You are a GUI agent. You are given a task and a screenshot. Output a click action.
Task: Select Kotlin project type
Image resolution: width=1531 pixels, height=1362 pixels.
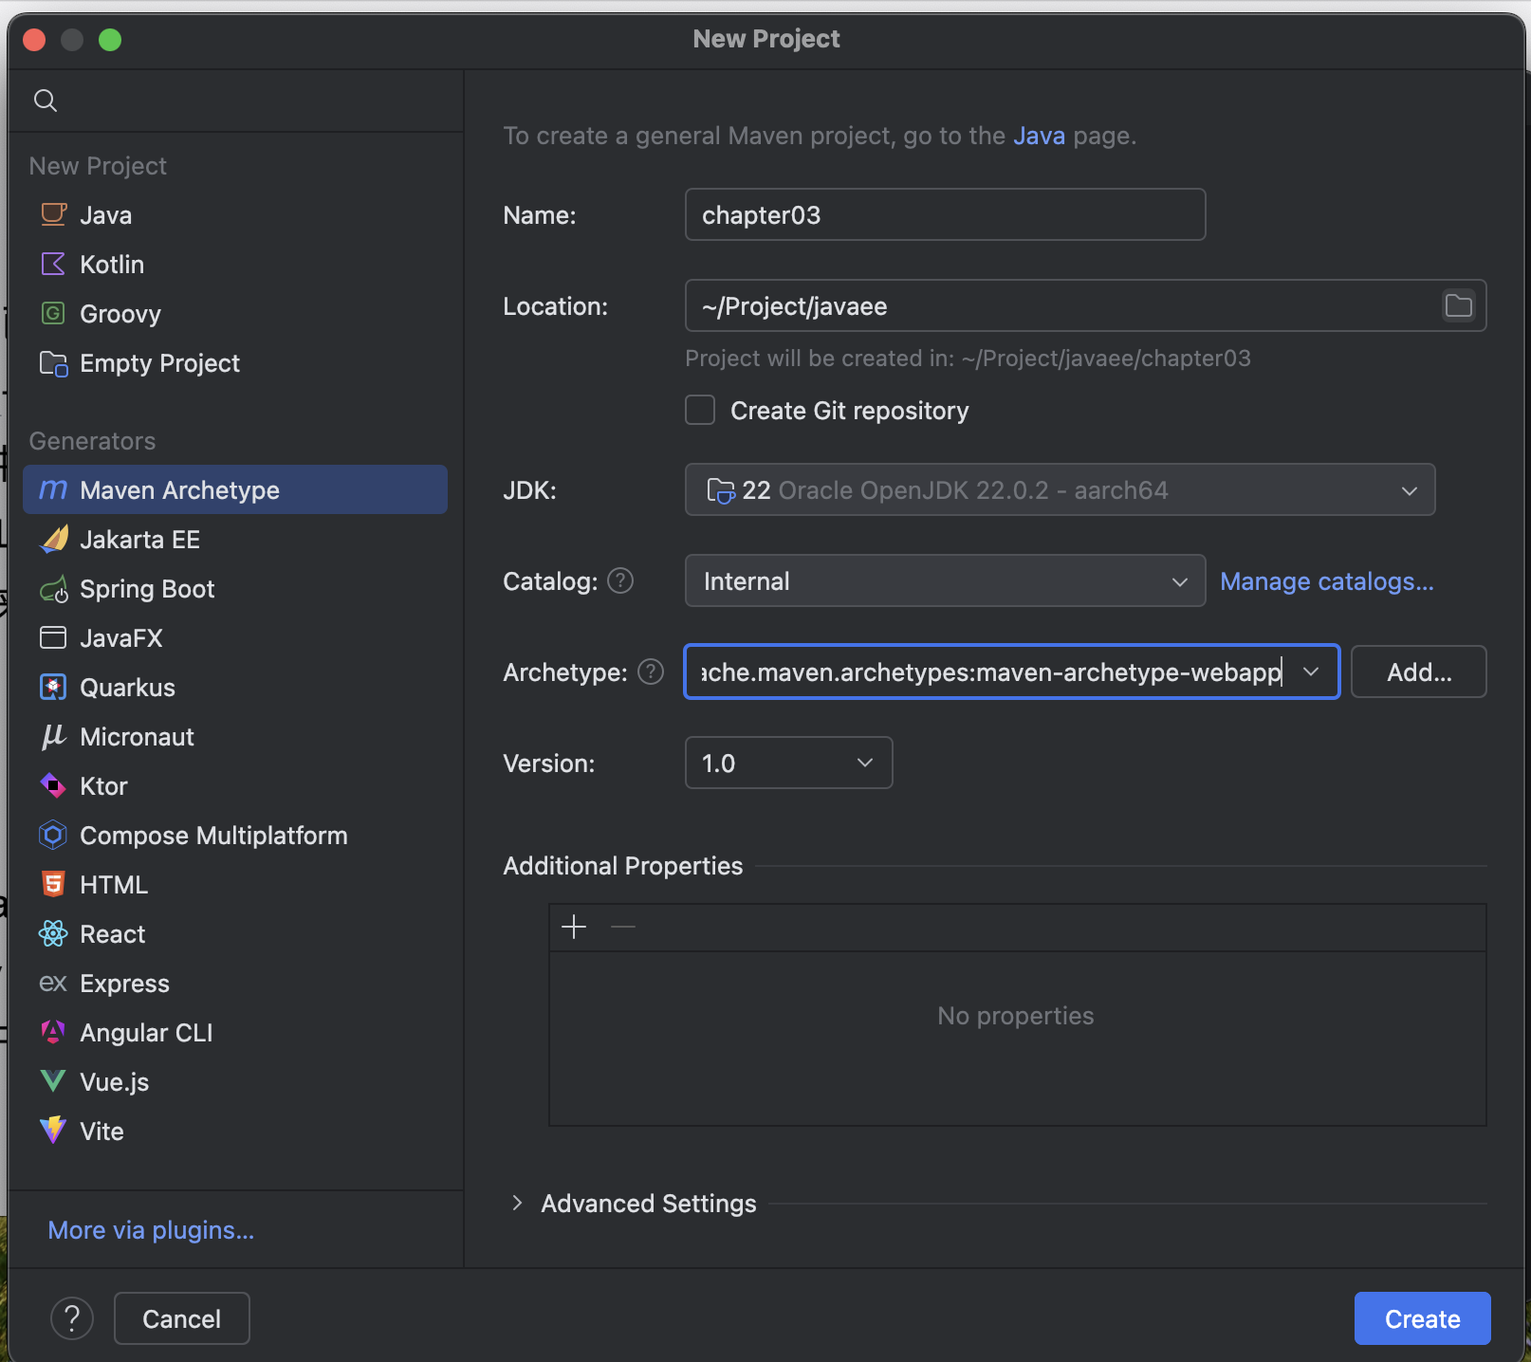235,264
